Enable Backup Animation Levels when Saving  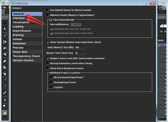[x=48, y=63]
